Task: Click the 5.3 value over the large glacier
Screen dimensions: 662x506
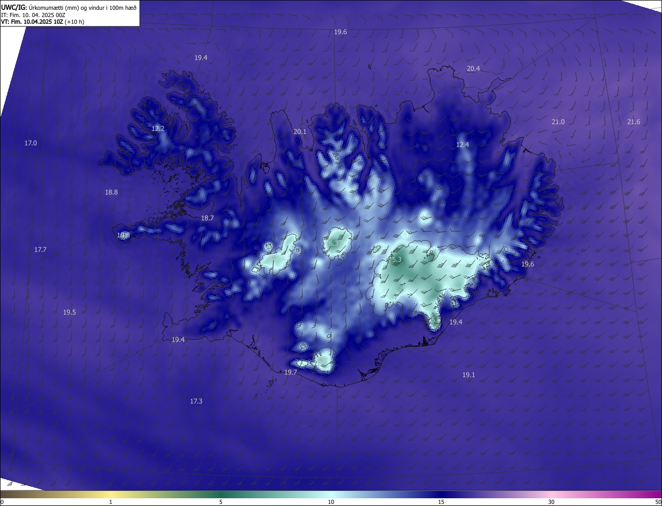Action: [x=397, y=260]
